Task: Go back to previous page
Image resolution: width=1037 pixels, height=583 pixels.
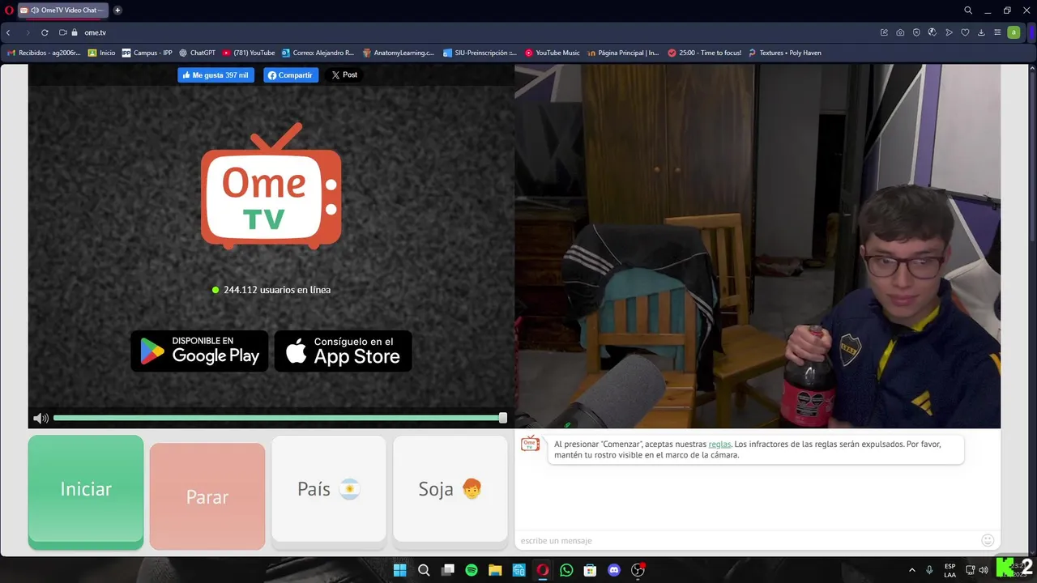Action: [8, 32]
